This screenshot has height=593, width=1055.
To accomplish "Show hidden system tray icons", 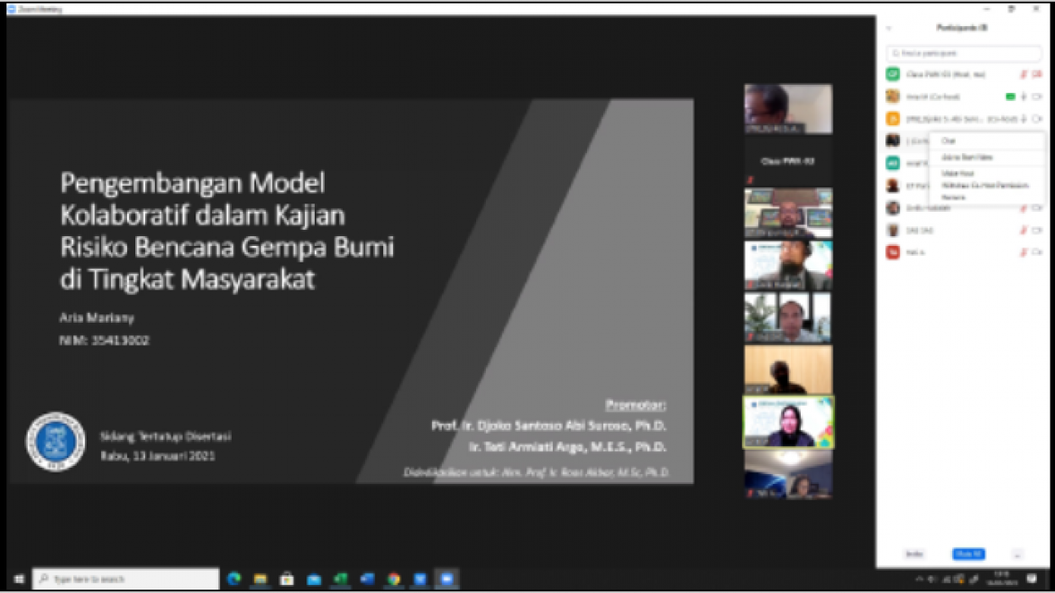I will [919, 579].
